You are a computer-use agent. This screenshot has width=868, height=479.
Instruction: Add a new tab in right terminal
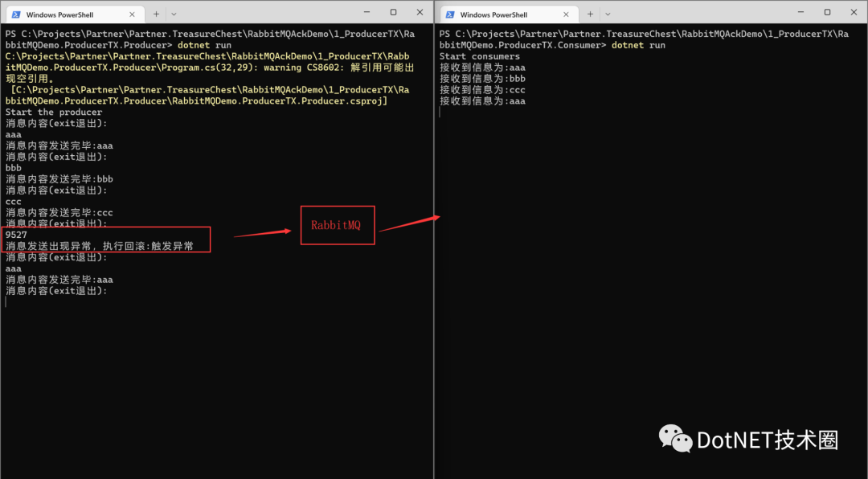(x=590, y=14)
